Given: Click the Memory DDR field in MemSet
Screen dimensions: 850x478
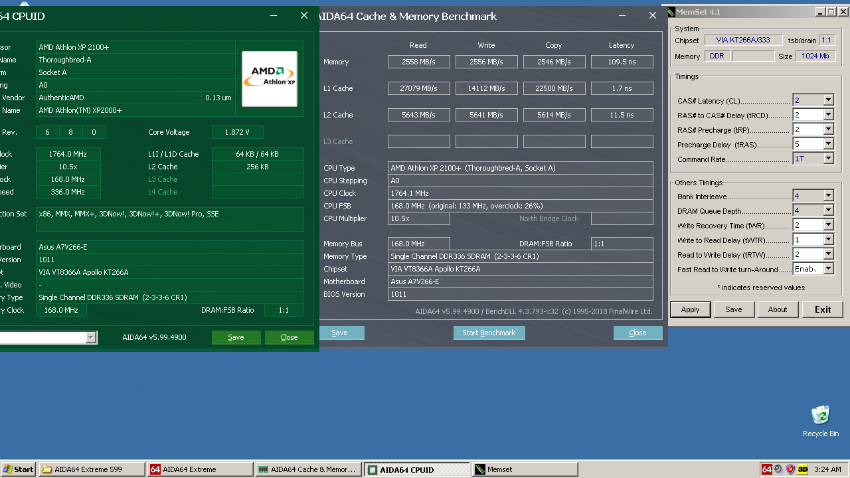Looking at the screenshot, I should pyautogui.click(x=717, y=56).
